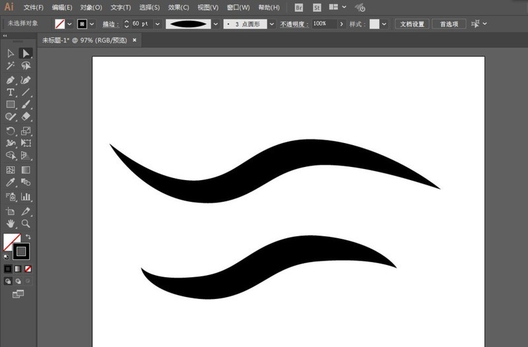Click the 文档设置 button
Viewport: 528px width, 347px height.
click(x=412, y=24)
